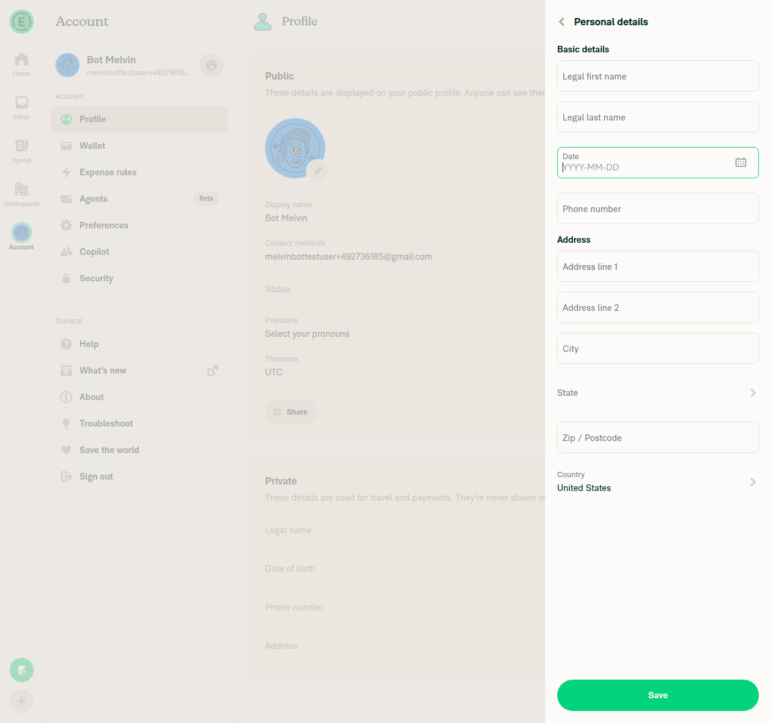Open the Wallet menu item
The height and width of the screenshot is (723, 771).
pos(139,146)
